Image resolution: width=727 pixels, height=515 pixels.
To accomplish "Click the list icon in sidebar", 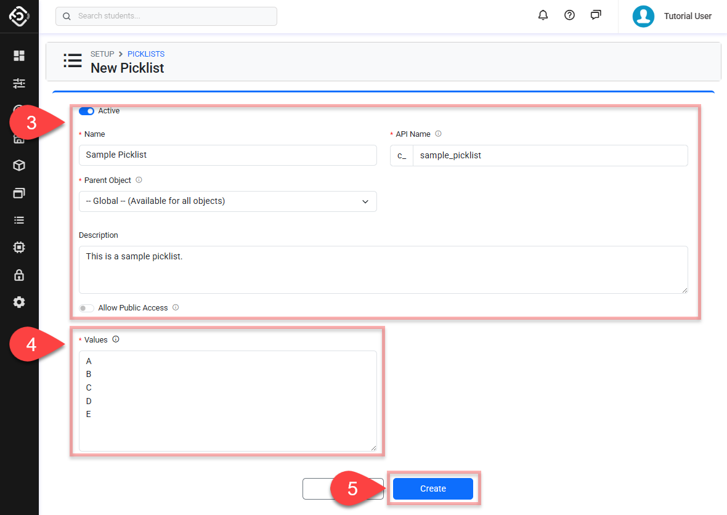I will [x=19, y=220].
